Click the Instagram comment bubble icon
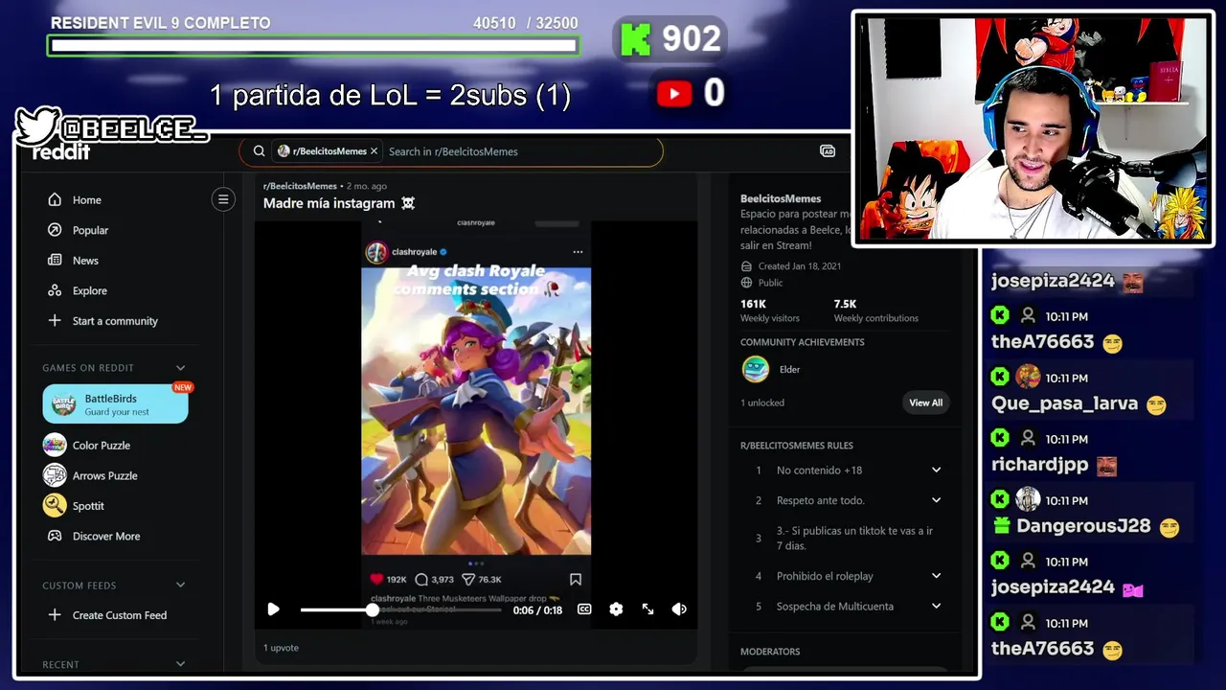This screenshot has height=690, width=1226. (421, 579)
